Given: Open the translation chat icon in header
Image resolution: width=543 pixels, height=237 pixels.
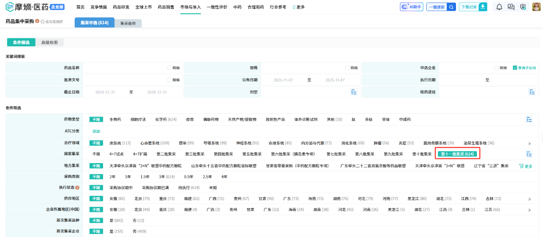Looking at the screenshot, I should [x=511, y=7].
